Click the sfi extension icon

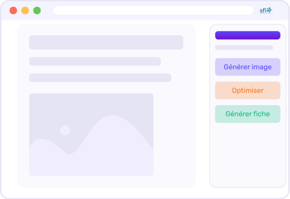265,10
